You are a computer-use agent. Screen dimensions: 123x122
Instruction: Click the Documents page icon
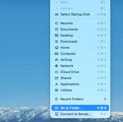coord(56,29)
